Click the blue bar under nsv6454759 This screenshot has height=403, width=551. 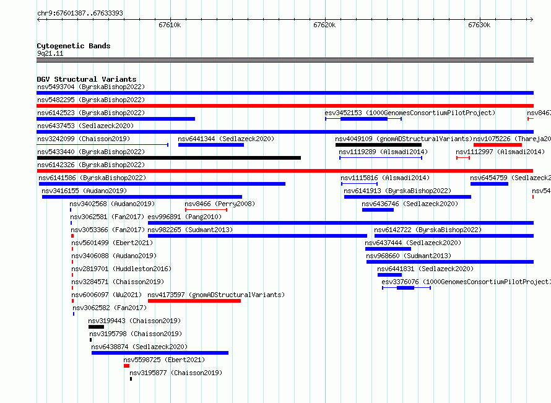(489, 184)
